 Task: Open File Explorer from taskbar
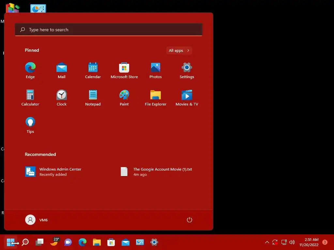tap(97, 242)
